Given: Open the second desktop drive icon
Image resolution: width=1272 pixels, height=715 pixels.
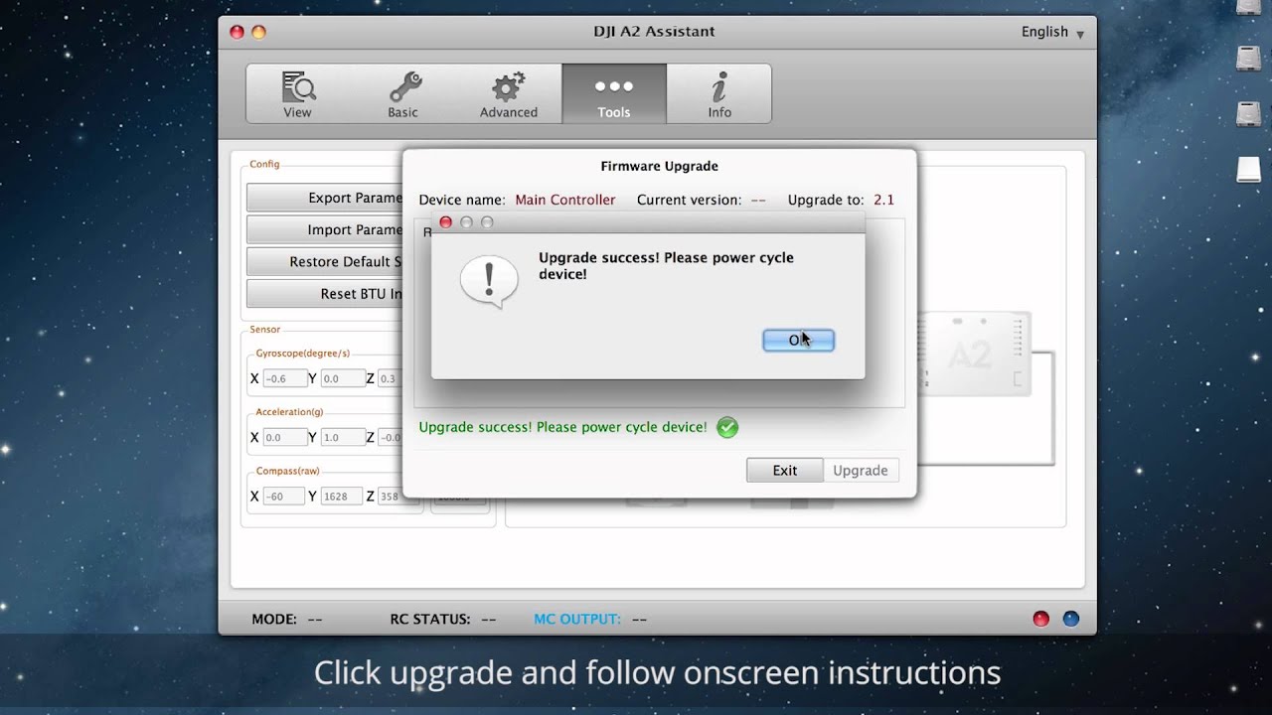Looking at the screenshot, I should click(x=1248, y=58).
